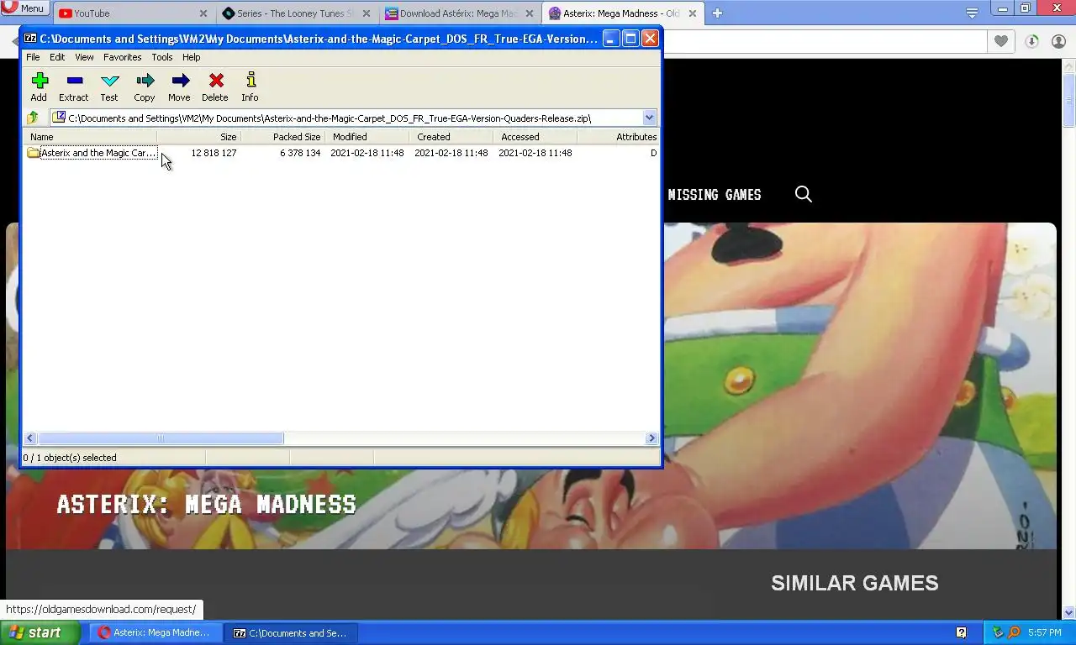Select the Asterix and the Magic Carpet folder
Screen dimensions: 1076x645
click(92, 153)
